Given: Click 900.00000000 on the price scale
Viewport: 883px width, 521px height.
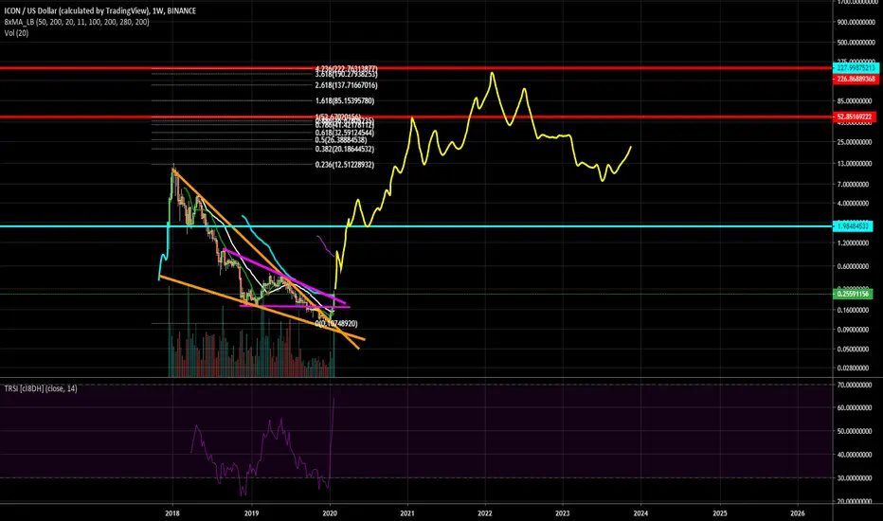Looking at the screenshot, I should pos(855,22).
